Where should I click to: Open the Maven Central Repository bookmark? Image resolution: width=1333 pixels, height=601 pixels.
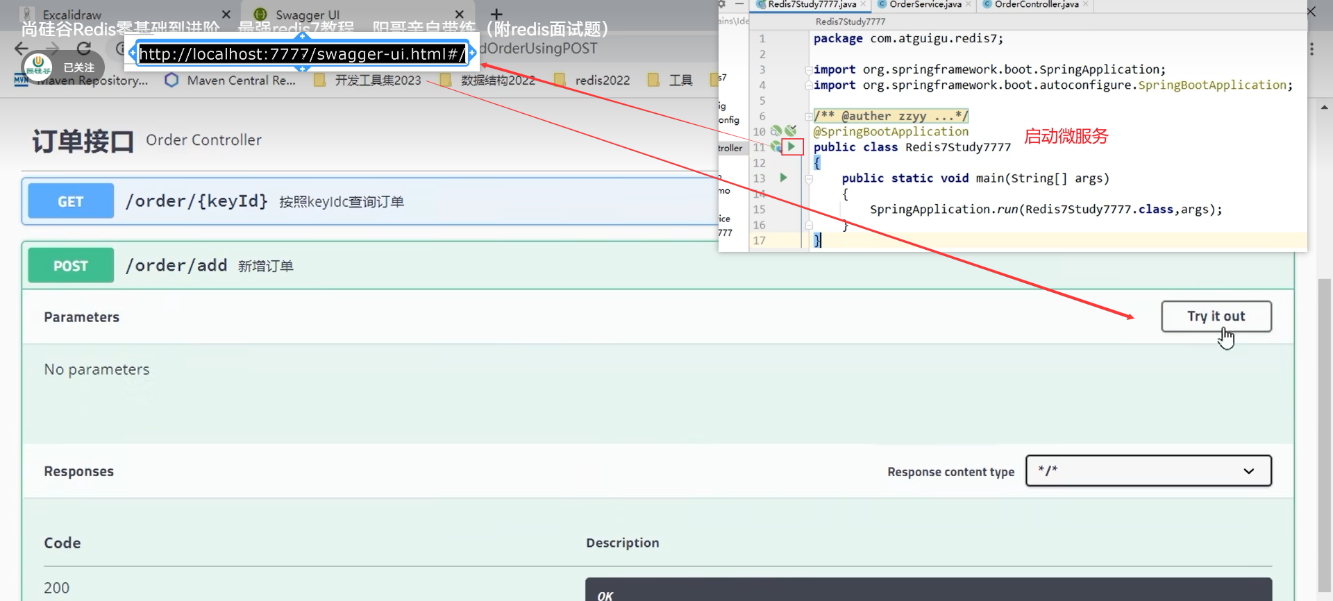[230, 81]
